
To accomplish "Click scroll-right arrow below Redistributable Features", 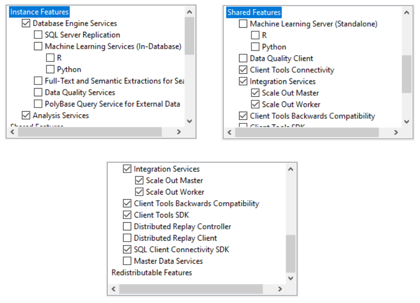I will pyautogui.click(x=280, y=289).
